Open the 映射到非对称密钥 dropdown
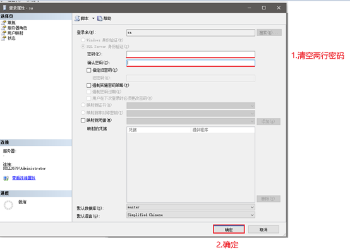Image resolution: width=350 pixels, height=250 pixels. click(x=191, y=113)
